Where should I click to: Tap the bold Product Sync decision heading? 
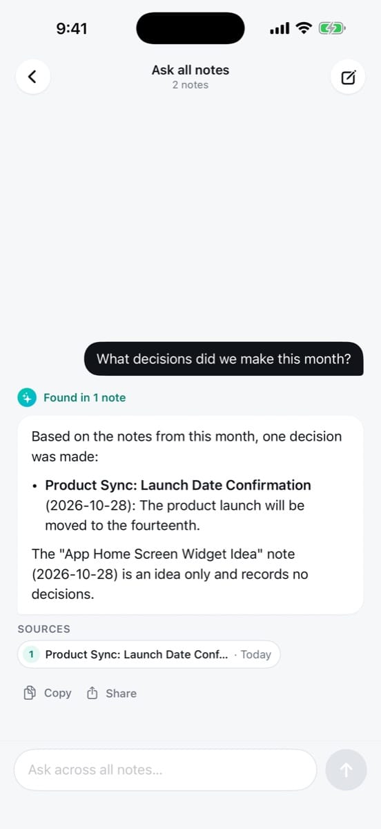pyautogui.click(x=178, y=485)
